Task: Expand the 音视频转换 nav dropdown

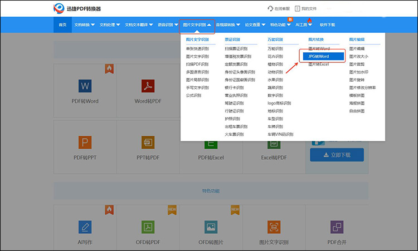Action: 228,24
